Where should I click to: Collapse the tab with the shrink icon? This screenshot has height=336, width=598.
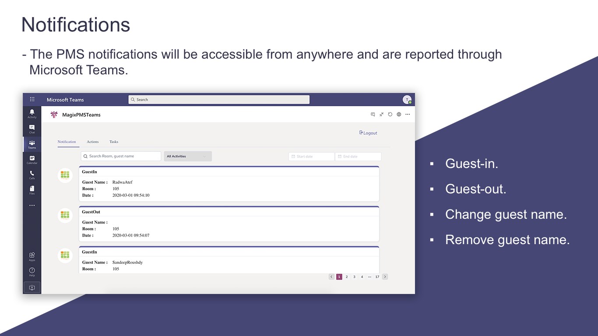pos(382,115)
